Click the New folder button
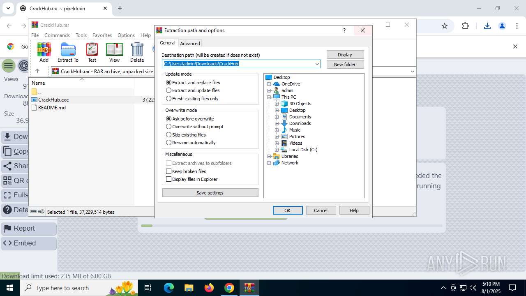Screen dimensions: 526x296 (345, 65)
